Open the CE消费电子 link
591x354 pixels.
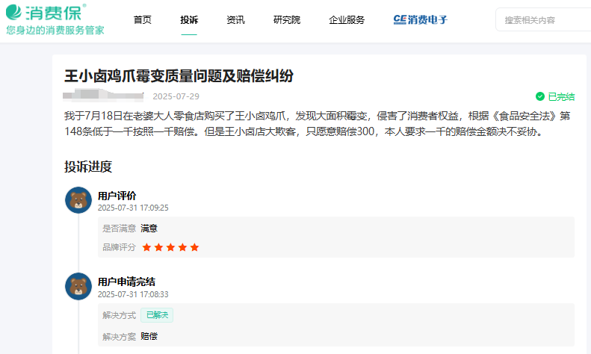pyautogui.click(x=420, y=19)
